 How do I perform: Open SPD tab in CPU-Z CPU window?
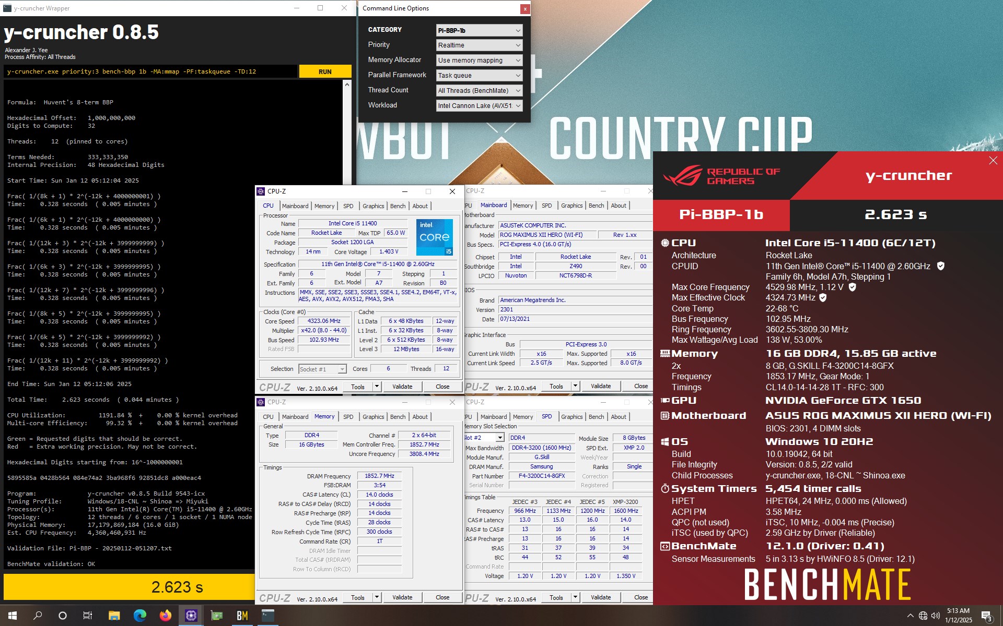pos(348,206)
